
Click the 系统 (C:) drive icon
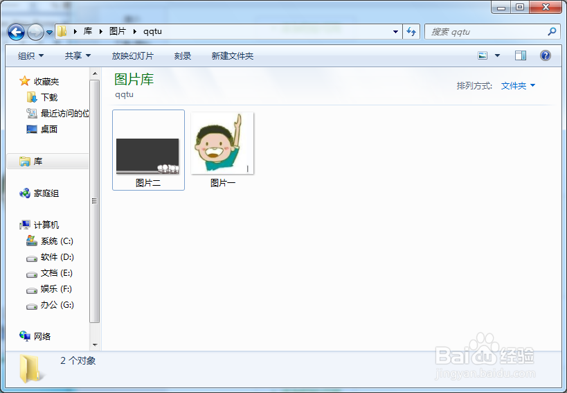point(32,241)
